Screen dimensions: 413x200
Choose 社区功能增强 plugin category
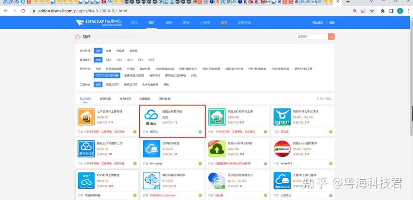(x=114, y=69)
